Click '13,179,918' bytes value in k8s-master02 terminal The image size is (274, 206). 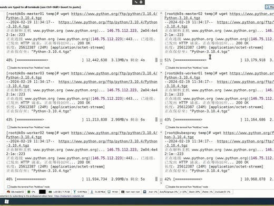[255, 60]
